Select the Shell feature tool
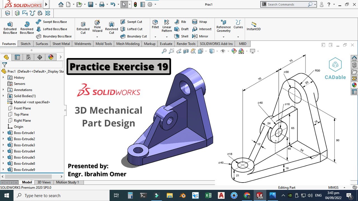358x201 pixels. coord(181,36)
